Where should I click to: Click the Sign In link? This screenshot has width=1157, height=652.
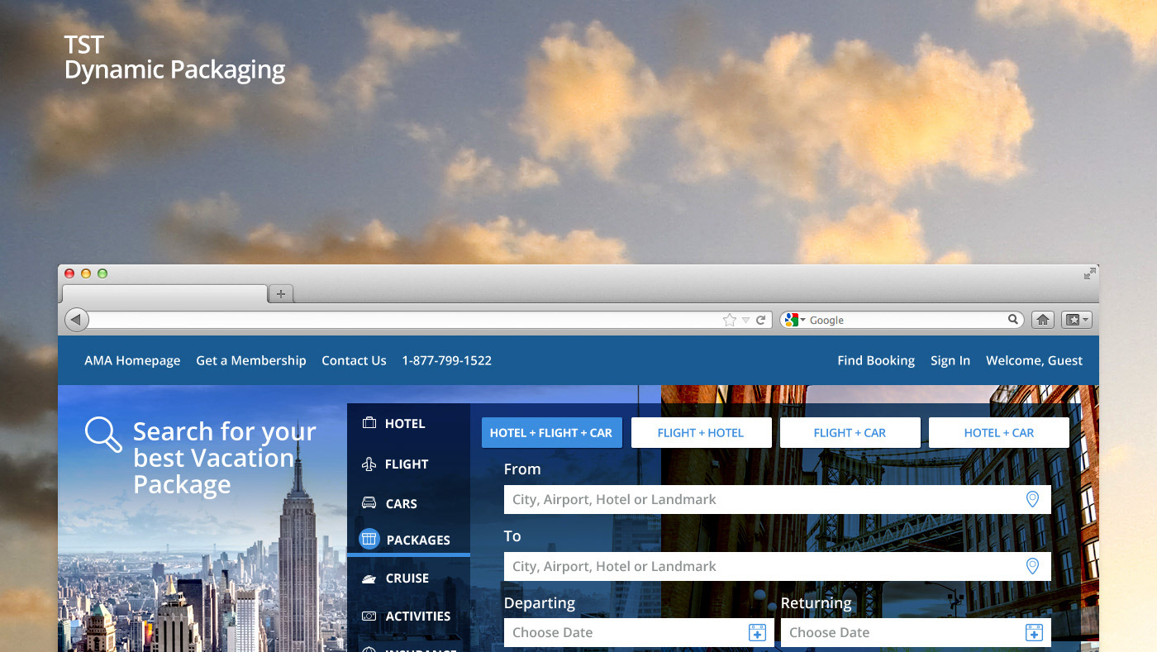[950, 360]
